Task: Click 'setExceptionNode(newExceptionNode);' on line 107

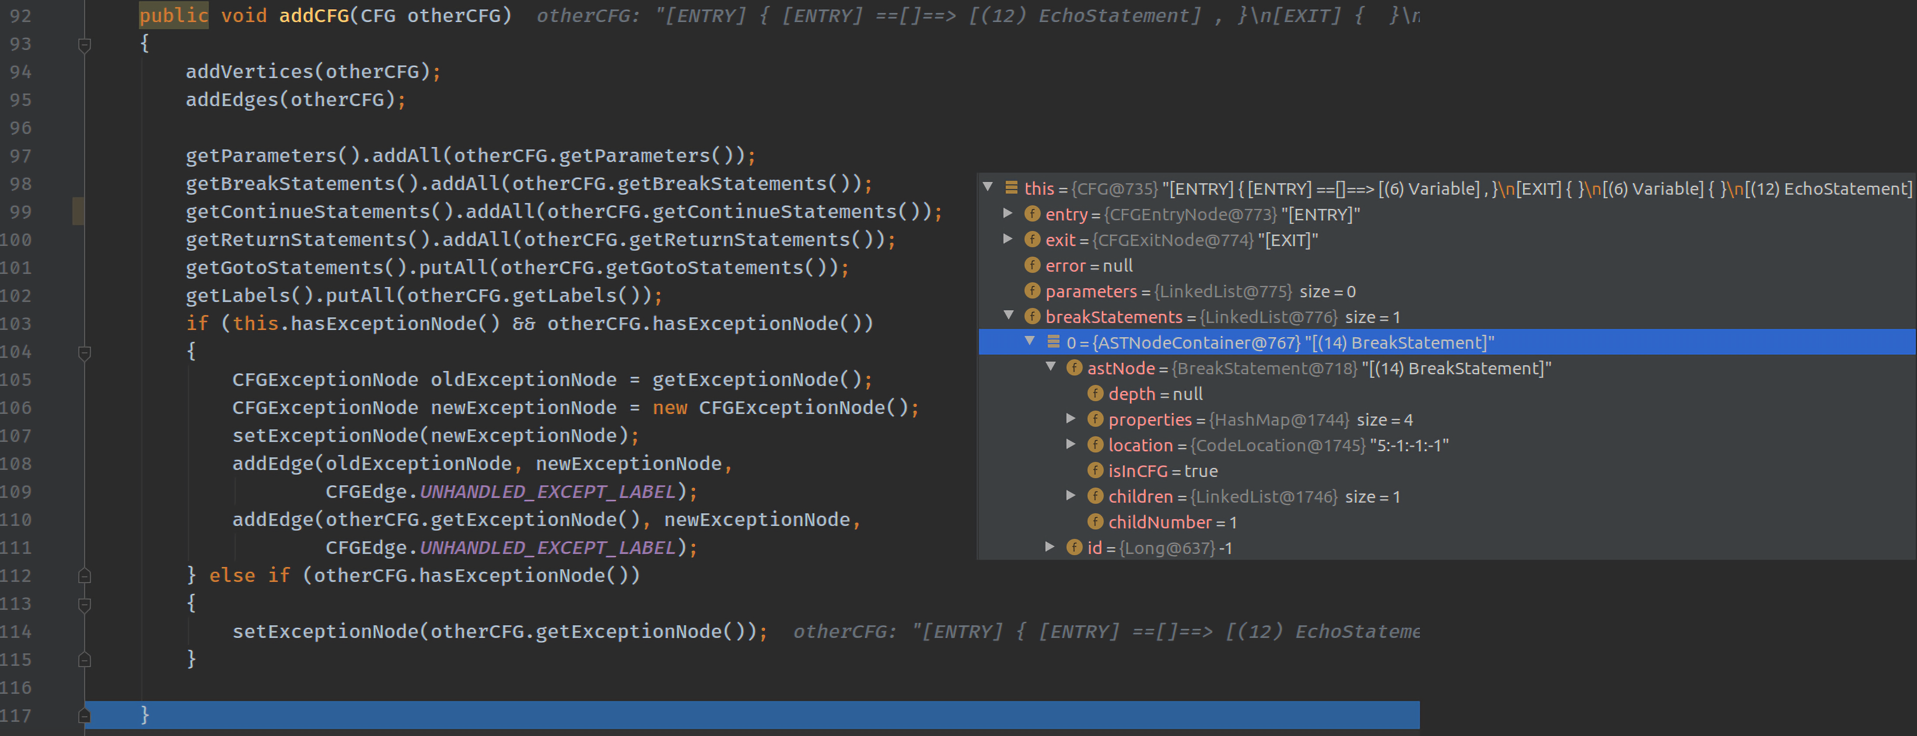Action: coord(436,435)
